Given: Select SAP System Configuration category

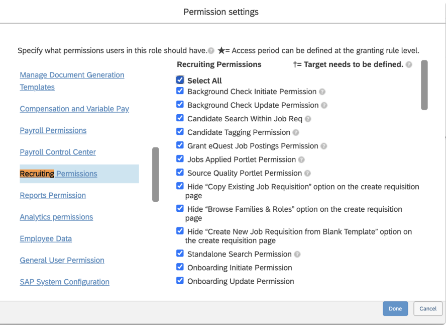Looking at the screenshot, I should (64, 282).
